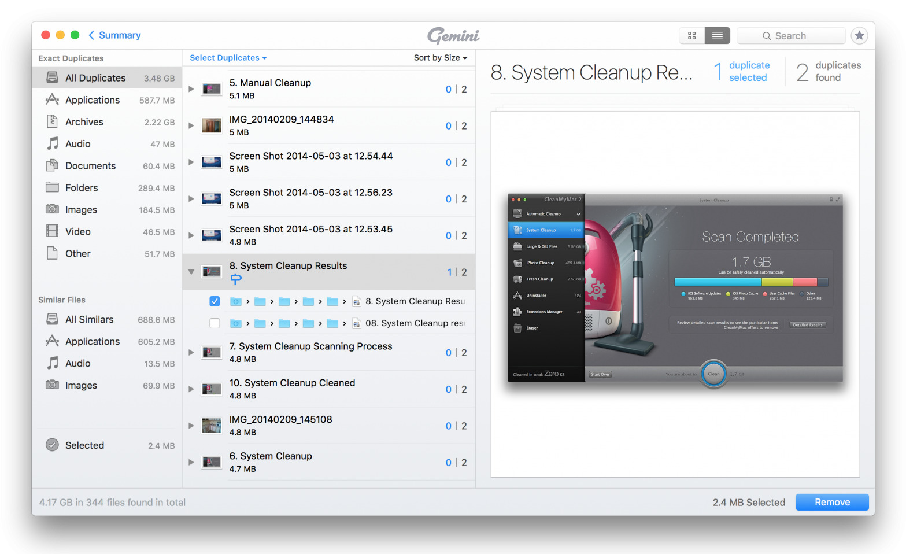Go back to Summary
906x554 pixels.
click(x=114, y=35)
